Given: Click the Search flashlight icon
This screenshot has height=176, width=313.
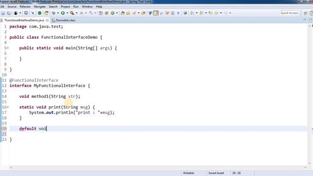Looking at the screenshot, I should pyautogui.click(x=134, y=13).
